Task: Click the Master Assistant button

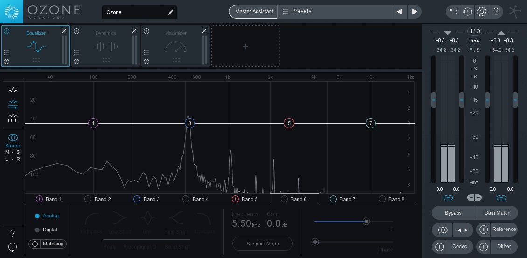Action: coord(254,12)
